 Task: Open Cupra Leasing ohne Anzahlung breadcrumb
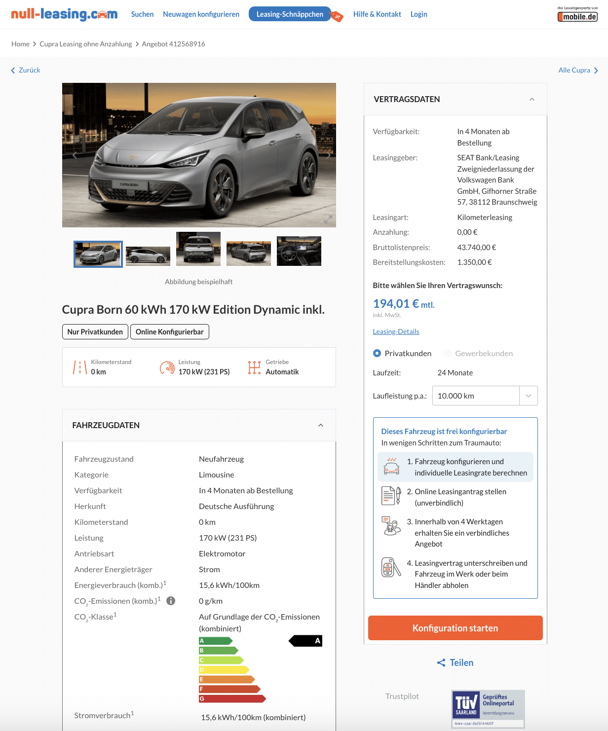point(86,44)
